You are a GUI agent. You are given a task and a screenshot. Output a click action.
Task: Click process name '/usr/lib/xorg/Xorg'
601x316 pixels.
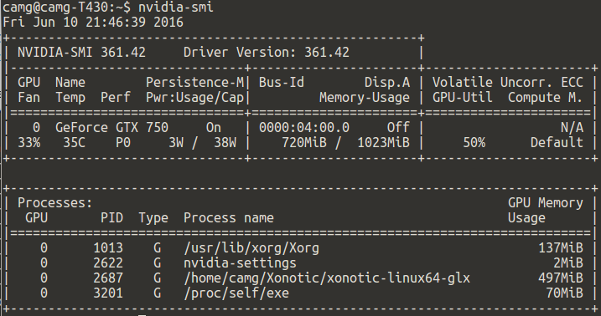pyautogui.click(x=251, y=248)
